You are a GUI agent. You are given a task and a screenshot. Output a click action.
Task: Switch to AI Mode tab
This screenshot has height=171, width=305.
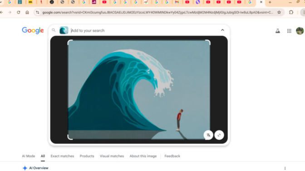29,156
